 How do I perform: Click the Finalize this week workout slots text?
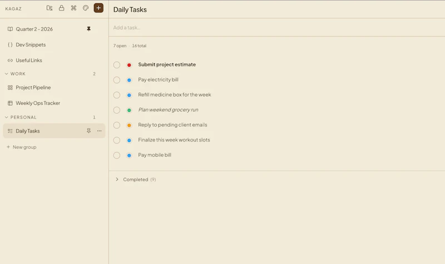[174, 140]
